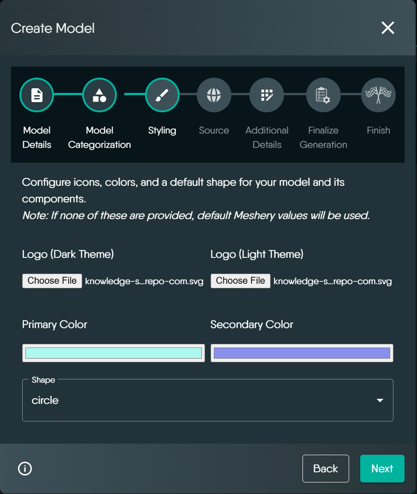Click the Shape dropdown arrow

(x=380, y=400)
